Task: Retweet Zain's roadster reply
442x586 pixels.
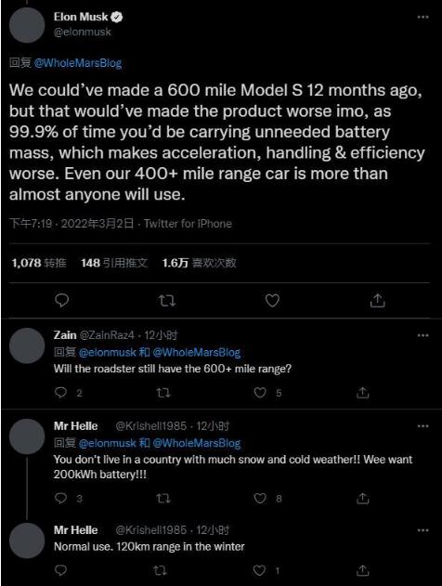Action: click(x=162, y=393)
